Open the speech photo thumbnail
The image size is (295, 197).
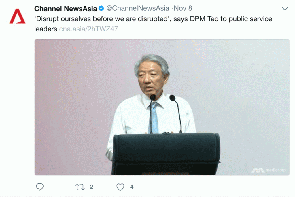coord(162,107)
